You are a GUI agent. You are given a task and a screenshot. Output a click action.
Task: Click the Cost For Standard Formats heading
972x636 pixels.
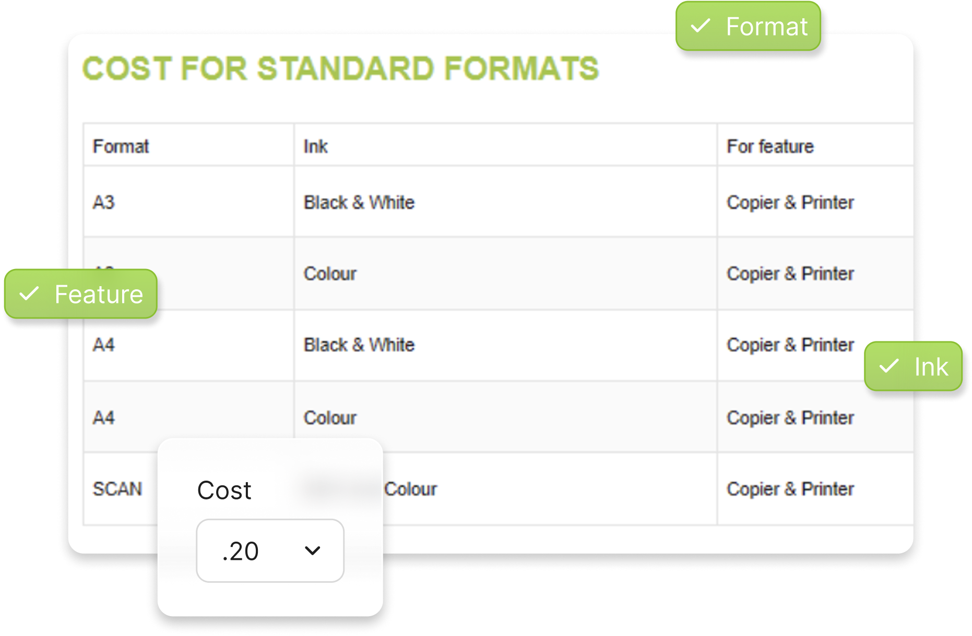pyautogui.click(x=341, y=68)
